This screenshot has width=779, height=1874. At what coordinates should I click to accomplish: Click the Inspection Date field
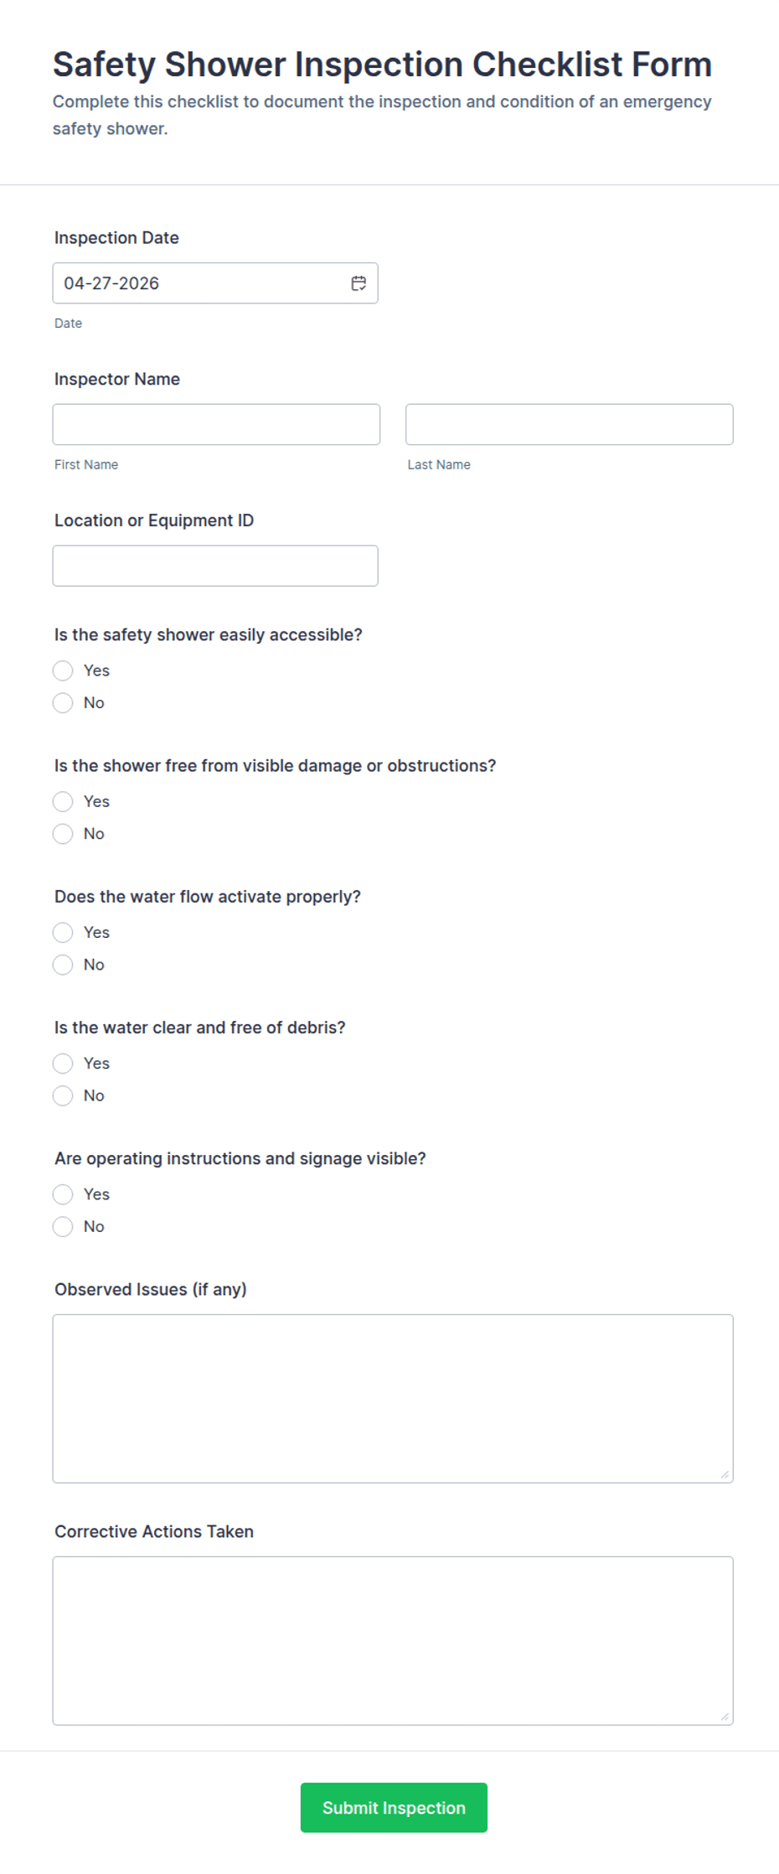coord(201,283)
